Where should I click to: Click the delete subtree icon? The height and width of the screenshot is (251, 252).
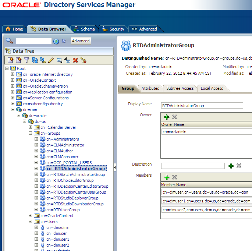(x=84, y=60)
